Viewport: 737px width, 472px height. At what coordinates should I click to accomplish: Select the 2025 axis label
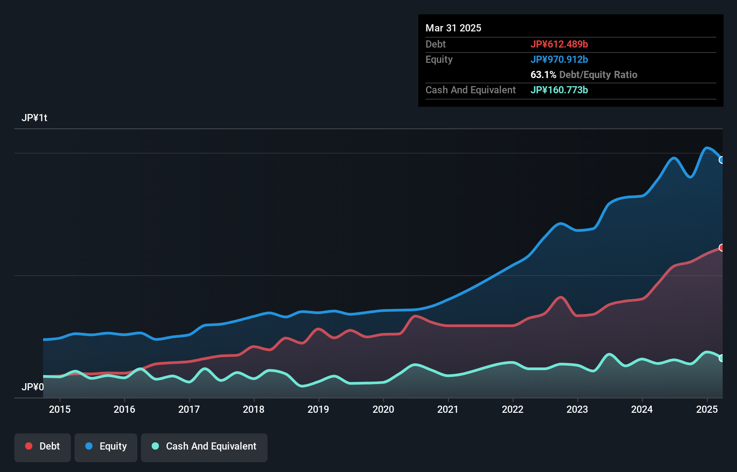(706, 409)
